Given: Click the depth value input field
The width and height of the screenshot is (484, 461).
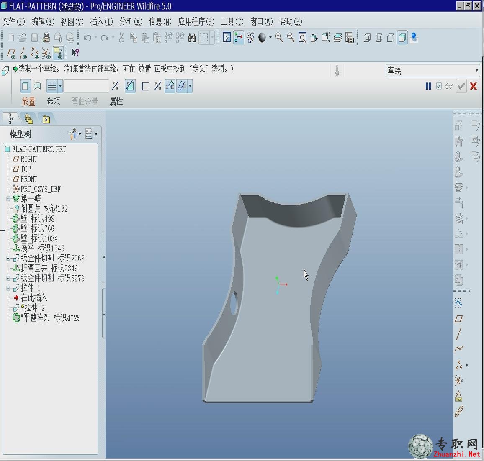Looking at the screenshot, I should [x=86, y=86].
